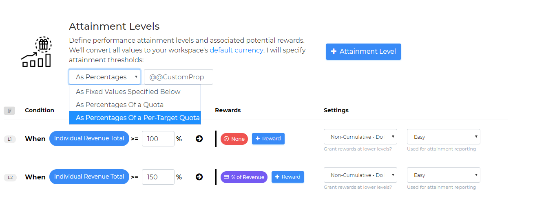
Task: Click the L2 row arrow icon
Action: tap(199, 177)
